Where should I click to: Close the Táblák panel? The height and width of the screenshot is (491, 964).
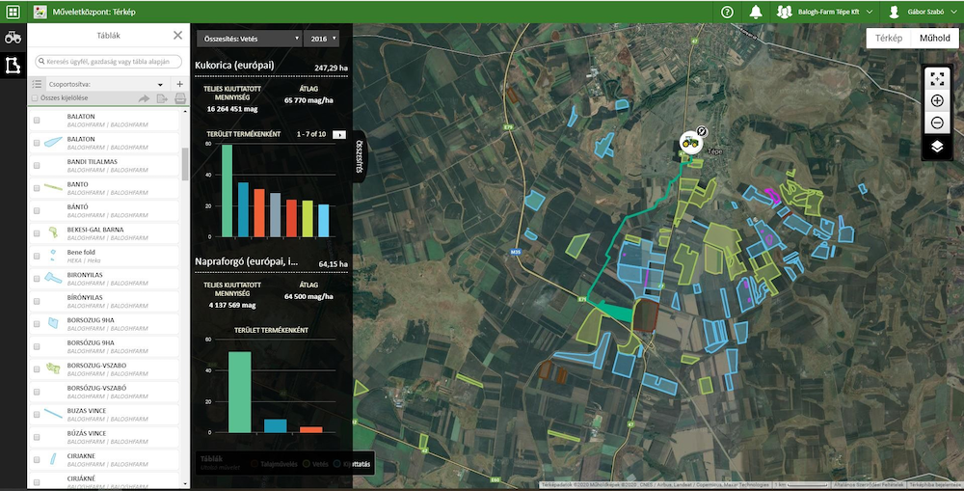point(177,35)
